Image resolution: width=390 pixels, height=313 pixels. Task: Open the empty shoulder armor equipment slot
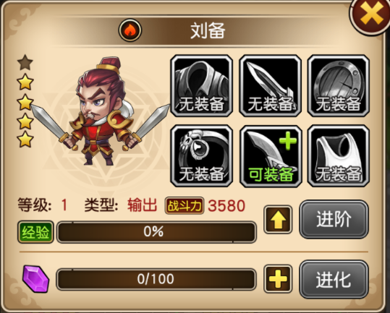[x=201, y=86]
